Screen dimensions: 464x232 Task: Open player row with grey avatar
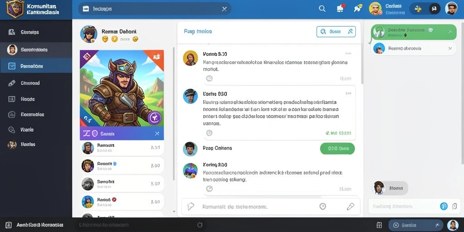[x=121, y=184]
